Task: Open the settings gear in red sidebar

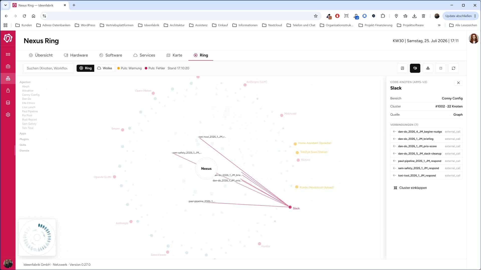Action: click(8, 114)
